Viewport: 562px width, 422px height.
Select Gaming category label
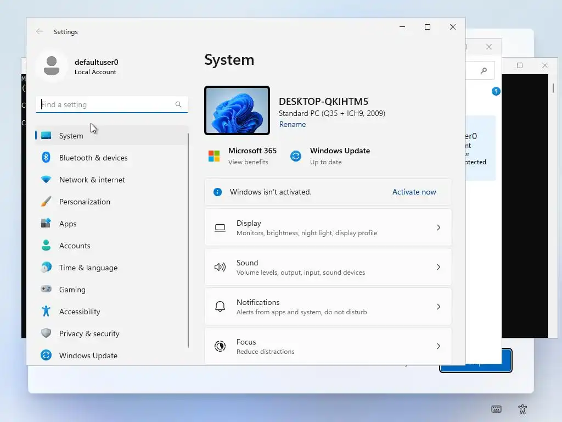[x=72, y=290]
